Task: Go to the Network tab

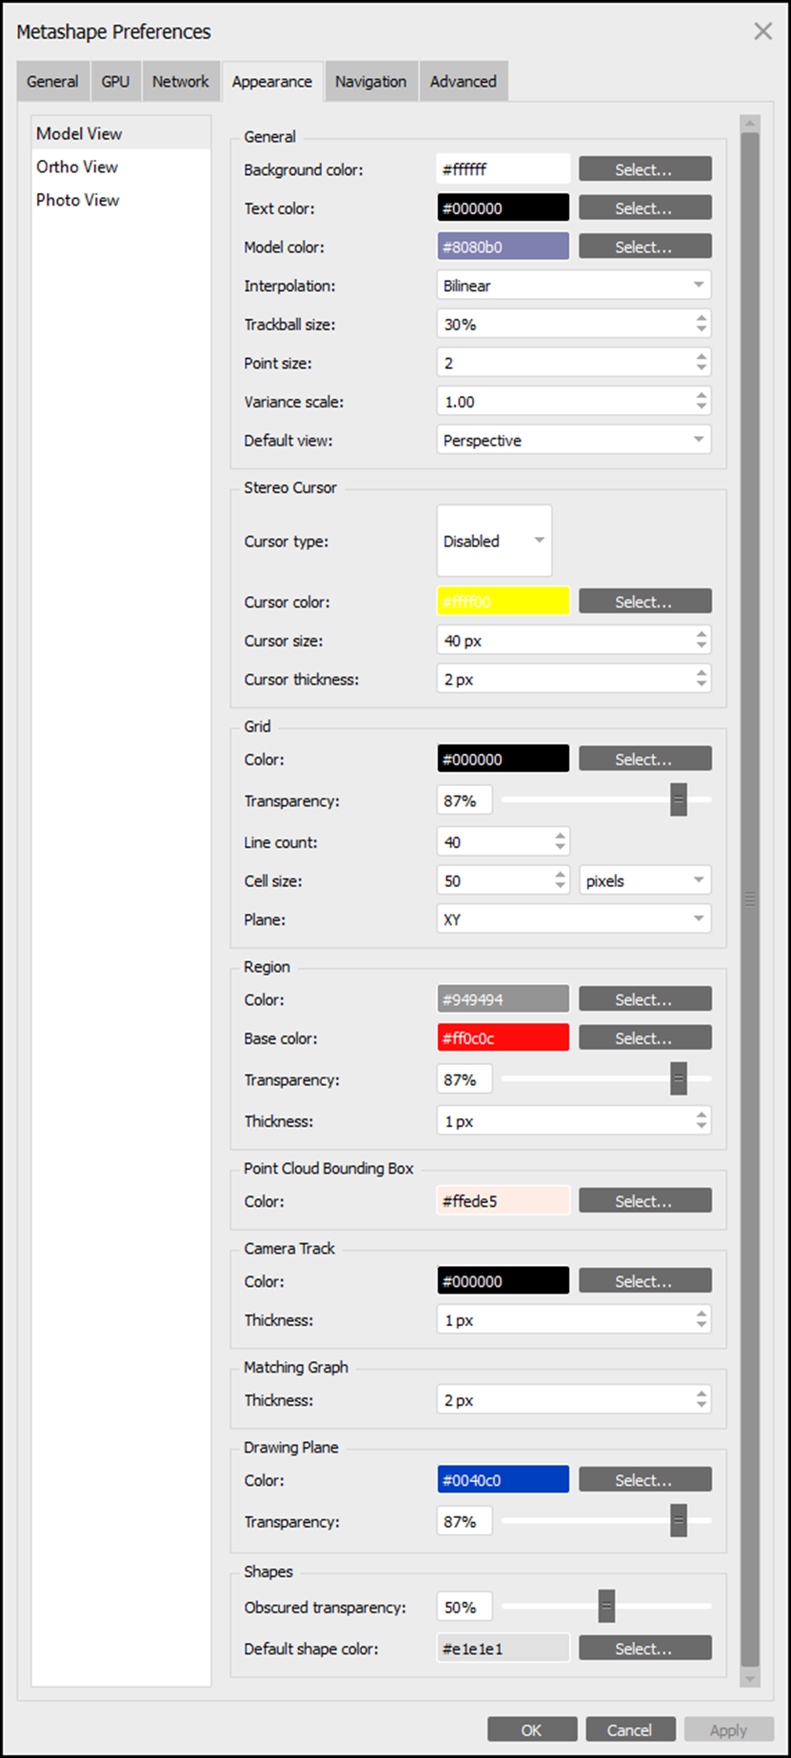Action: (x=181, y=81)
